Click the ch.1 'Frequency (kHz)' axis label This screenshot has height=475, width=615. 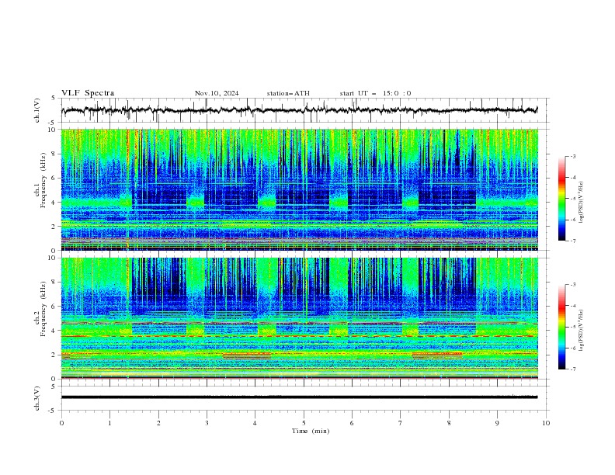pyautogui.click(x=43, y=180)
